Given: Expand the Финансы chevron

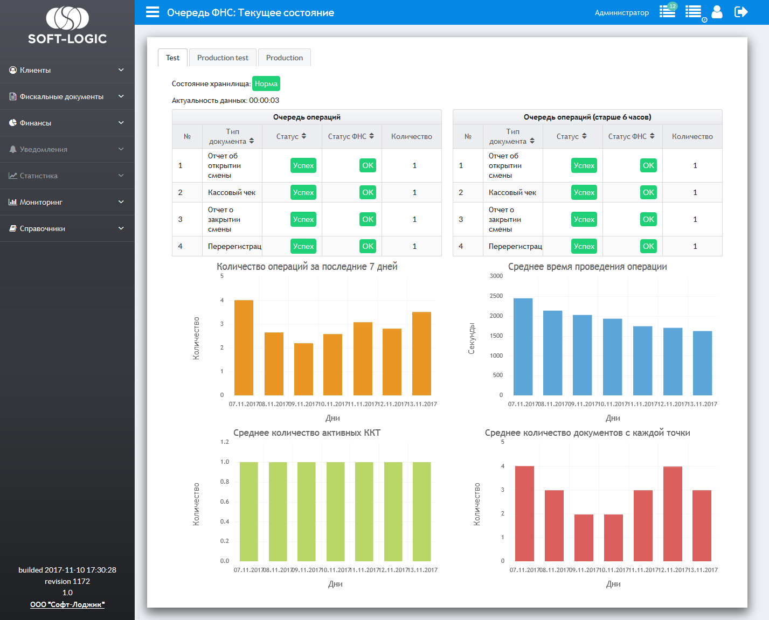Looking at the screenshot, I should 121,123.
